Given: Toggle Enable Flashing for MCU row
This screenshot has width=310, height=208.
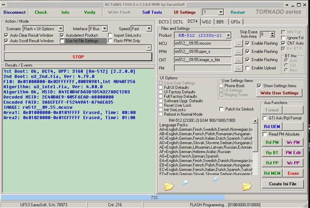Looking at the screenshot, I should click(x=247, y=43).
